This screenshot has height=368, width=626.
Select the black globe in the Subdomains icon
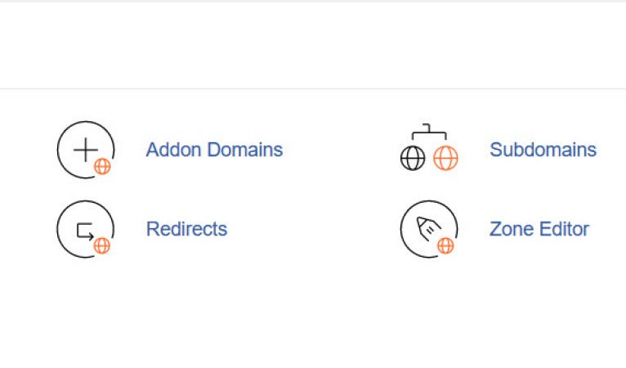(413, 158)
